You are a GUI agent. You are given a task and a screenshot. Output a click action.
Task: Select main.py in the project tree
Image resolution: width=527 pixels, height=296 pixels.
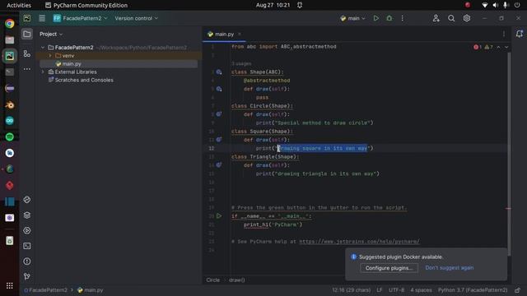72,64
